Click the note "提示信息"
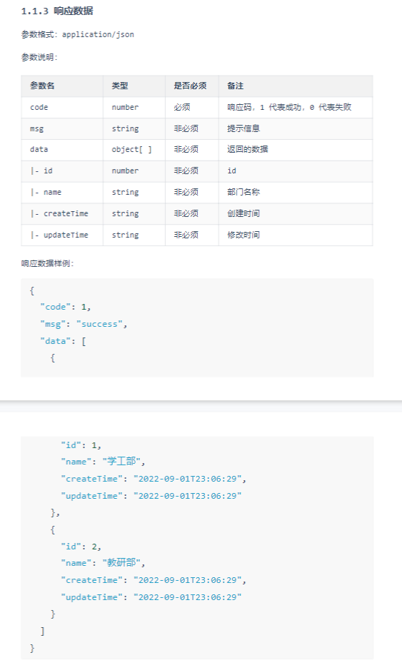Screen dimensions: 402x670 pyautogui.click(x=243, y=128)
